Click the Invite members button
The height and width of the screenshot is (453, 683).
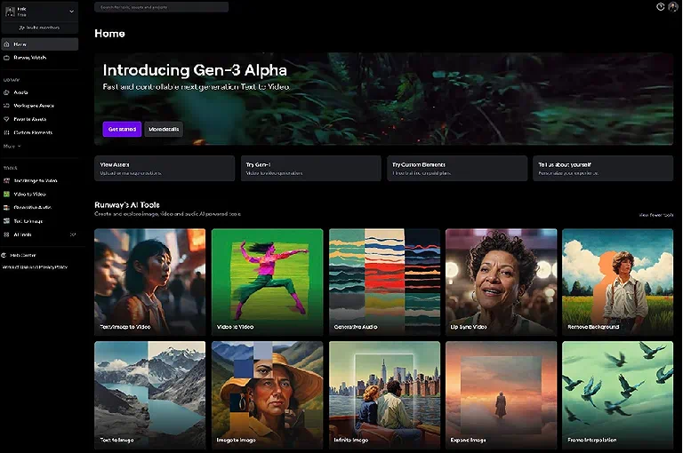40,28
